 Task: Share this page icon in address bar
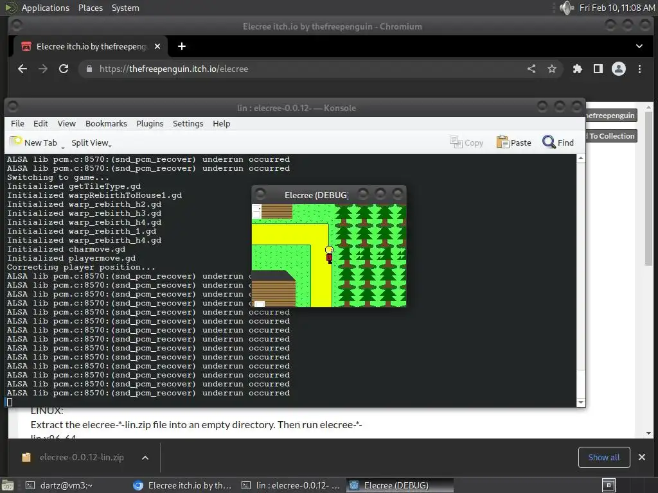point(531,69)
